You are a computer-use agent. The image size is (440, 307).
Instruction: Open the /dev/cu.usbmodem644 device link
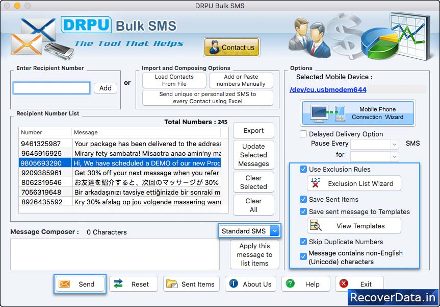click(x=328, y=90)
